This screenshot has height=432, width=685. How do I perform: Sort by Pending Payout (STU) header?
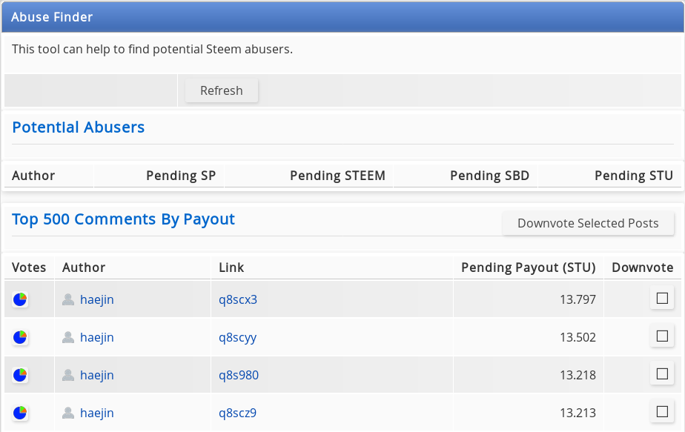click(x=529, y=267)
